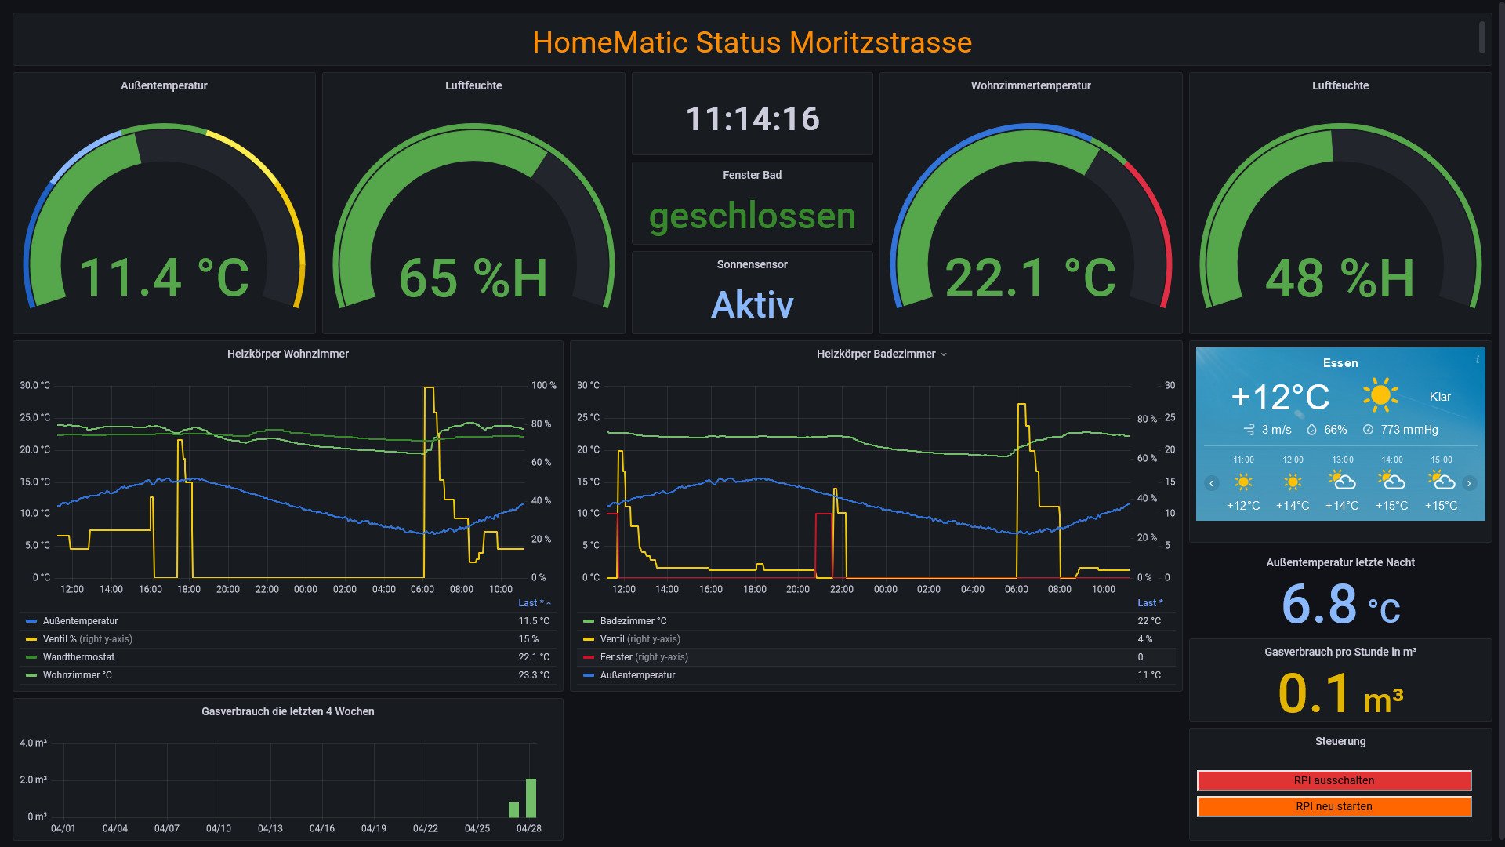
Task: Go to next forecast hours arrow
Action: point(1469,484)
